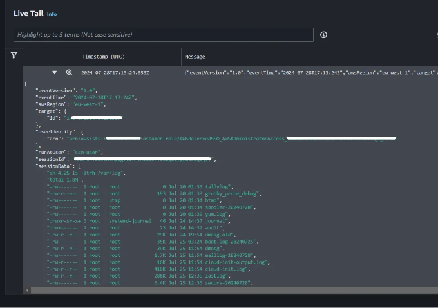Select the "sessionData" key line
438x308 pixels.
[58, 166]
